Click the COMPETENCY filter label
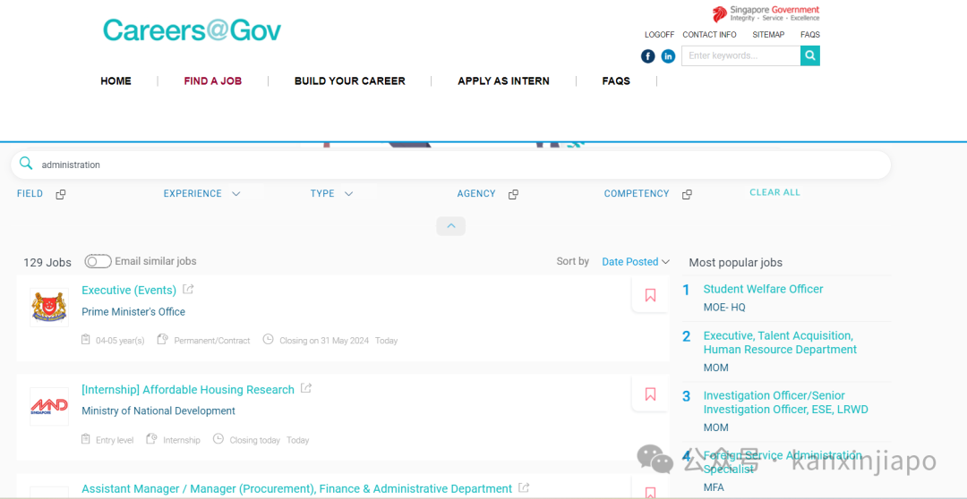This screenshot has height=499, width=967. click(x=637, y=193)
